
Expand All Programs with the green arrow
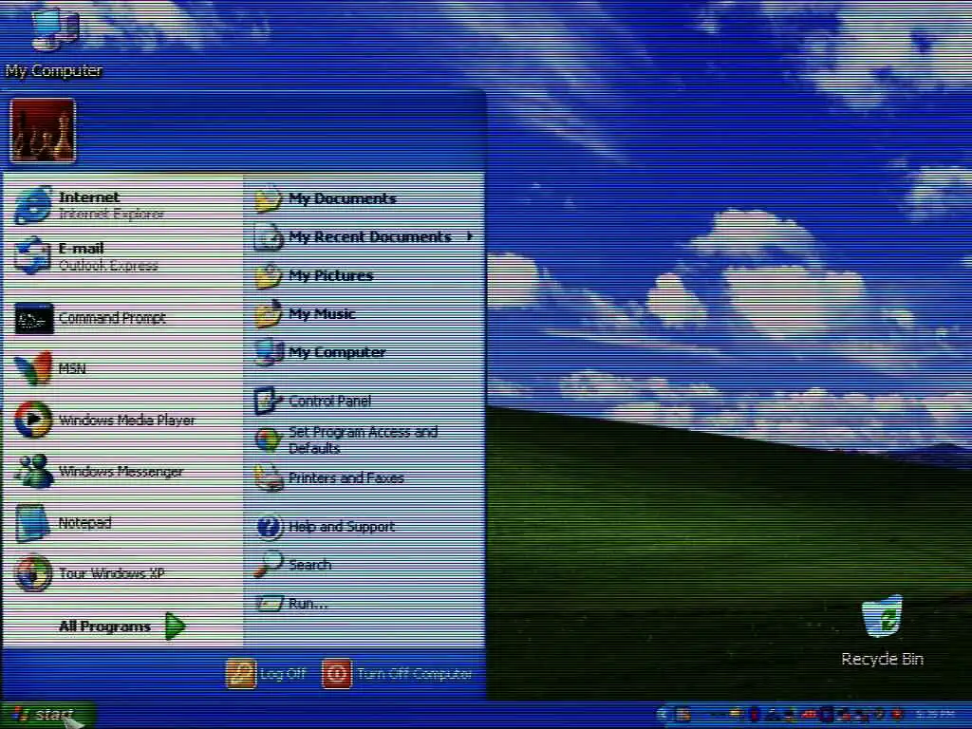[x=122, y=626]
